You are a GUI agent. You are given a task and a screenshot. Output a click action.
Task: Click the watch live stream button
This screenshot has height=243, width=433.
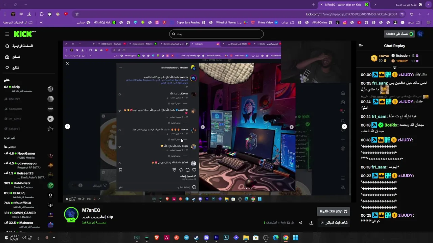pos(334,223)
